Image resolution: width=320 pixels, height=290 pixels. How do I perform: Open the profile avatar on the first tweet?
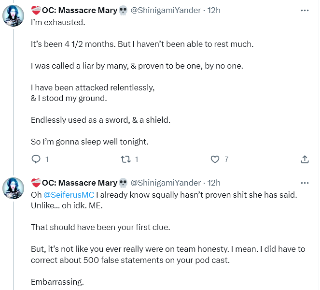14,17
